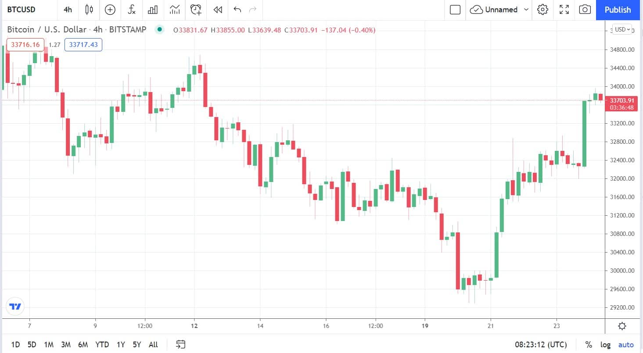
Task: Enter fullscreen mode with the expand icon
Action: point(564,10)
